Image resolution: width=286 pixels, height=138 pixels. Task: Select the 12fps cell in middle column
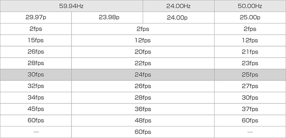tap(143, 40)
